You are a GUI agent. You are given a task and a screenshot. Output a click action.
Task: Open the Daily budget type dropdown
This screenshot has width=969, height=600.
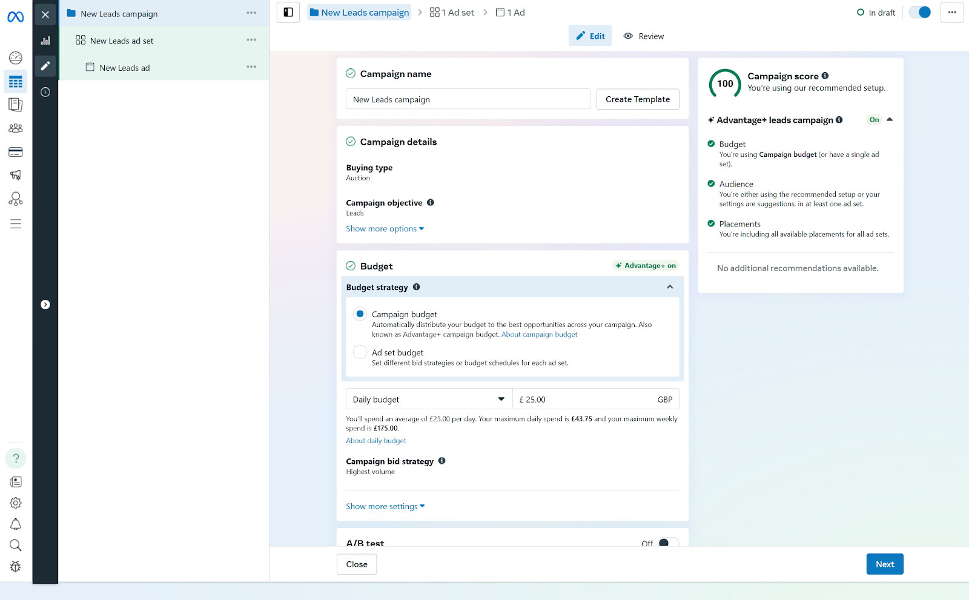(429, 400)
